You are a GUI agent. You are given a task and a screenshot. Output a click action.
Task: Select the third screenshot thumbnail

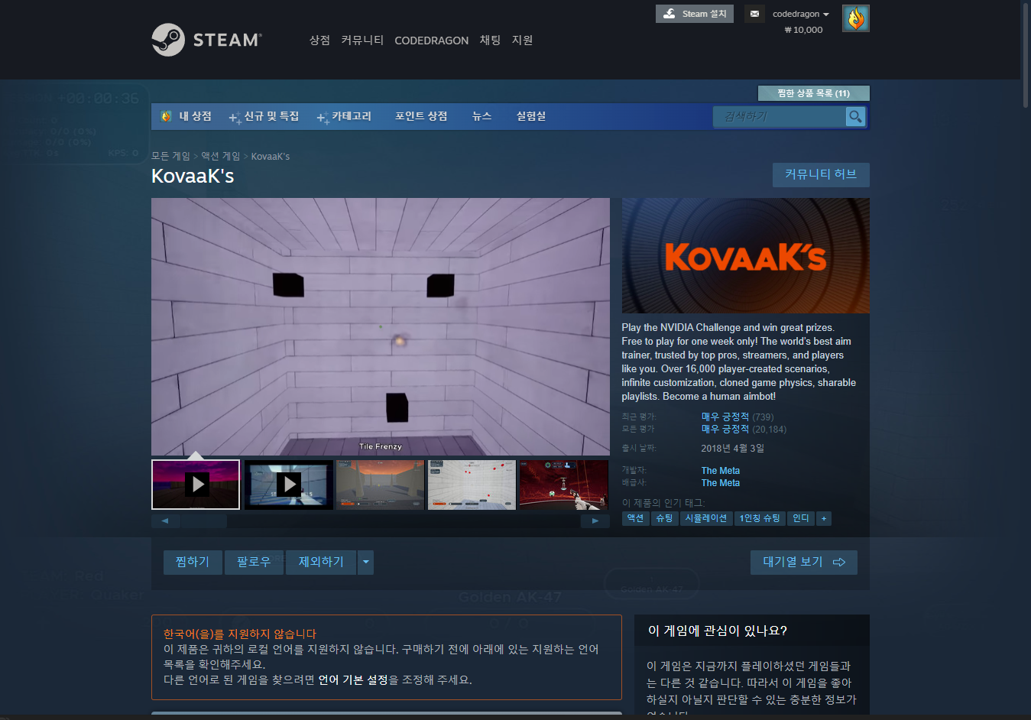[380, 485]
